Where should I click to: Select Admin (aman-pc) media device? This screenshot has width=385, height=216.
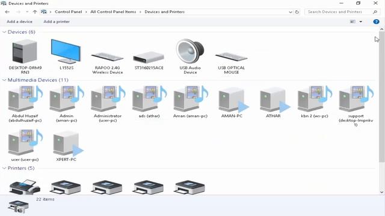pos(67,99)
